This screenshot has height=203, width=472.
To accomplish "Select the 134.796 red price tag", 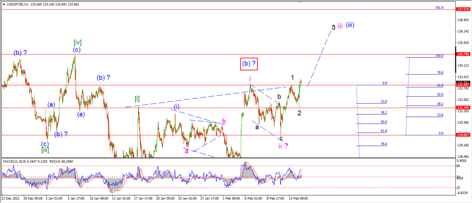I will coord(463,54).
